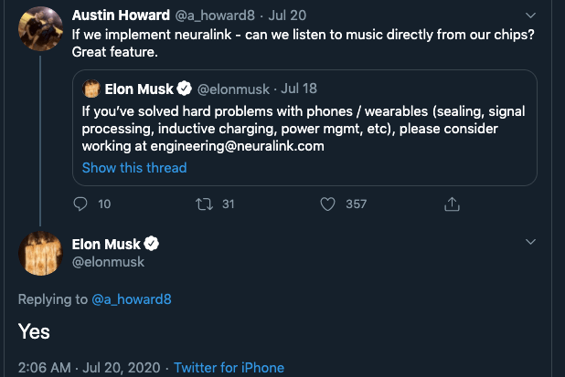Click the 2:06 AM · Jul 20, 2020 timestamp
Viewport: 565px width, 377px height.
click(x=89, y=368)
